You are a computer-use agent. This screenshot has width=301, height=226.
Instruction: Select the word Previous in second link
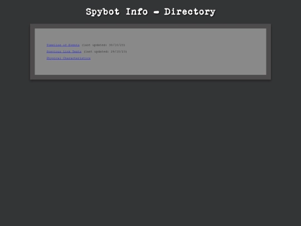[54, 51]
